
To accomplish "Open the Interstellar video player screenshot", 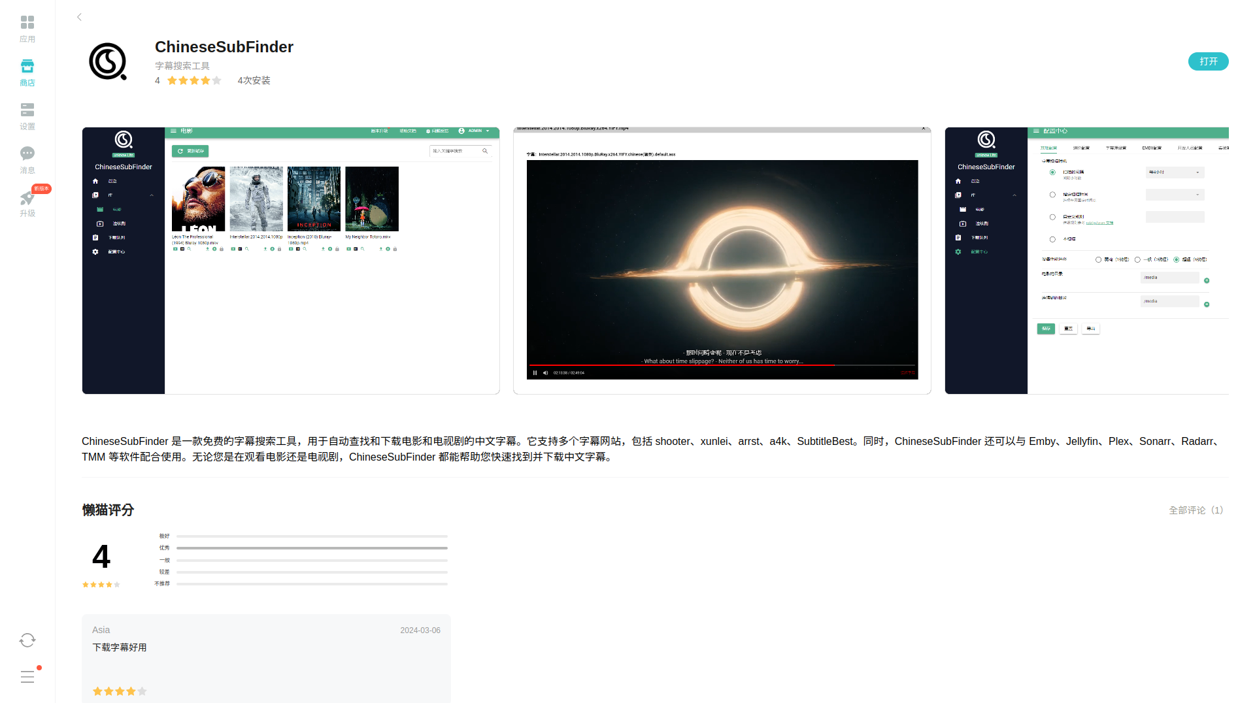I will tap(722, 261).
